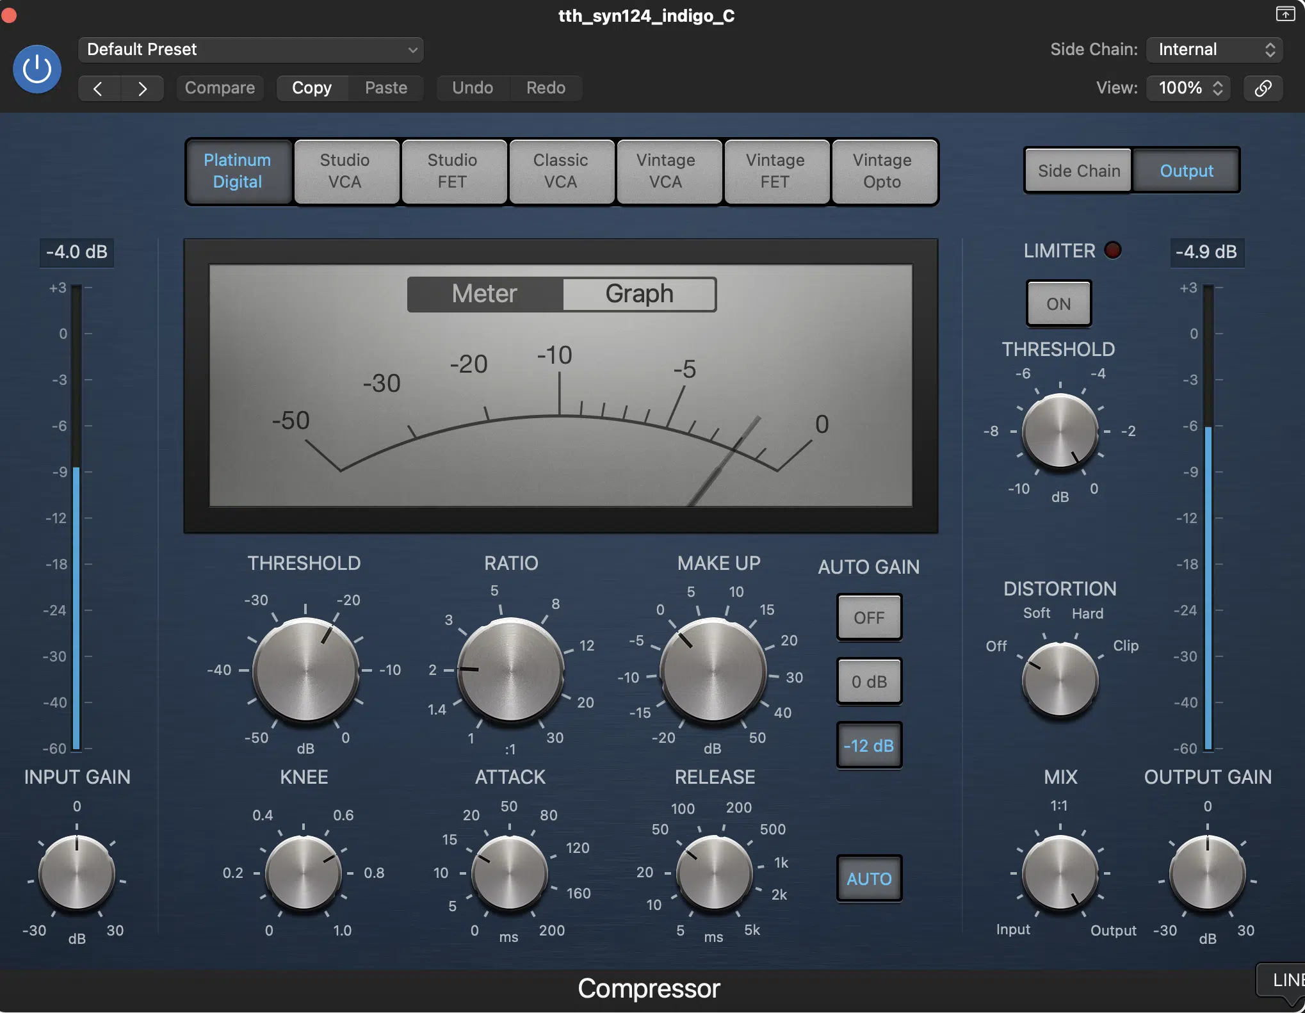Click the Compare button
Viewport: 1305px width, 1013px height.
coord(220,88)
